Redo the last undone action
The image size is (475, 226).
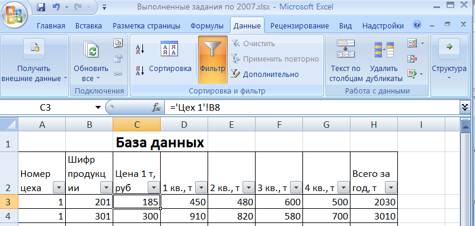tap(78, 7)
